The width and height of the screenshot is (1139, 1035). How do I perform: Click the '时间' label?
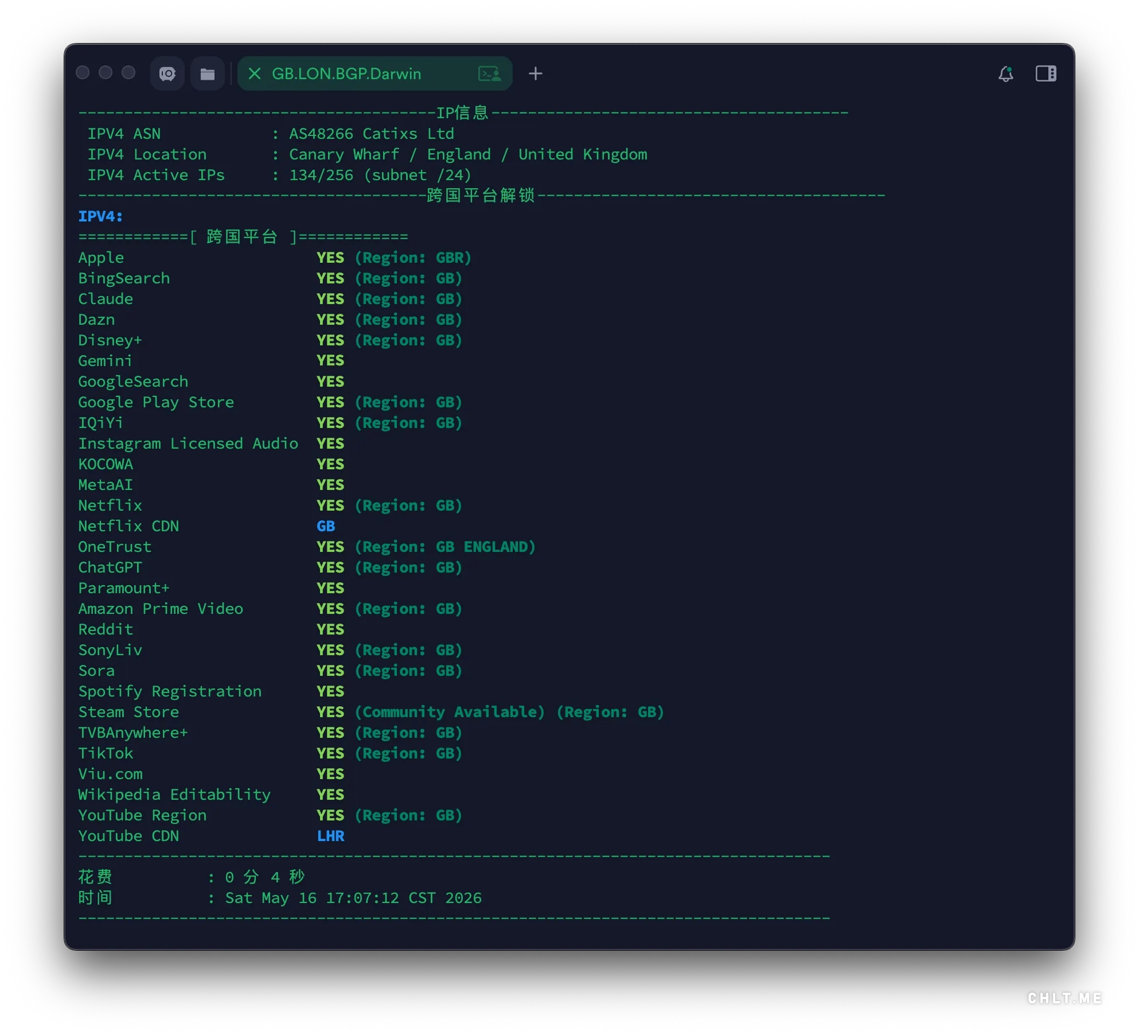pos(95,897)
